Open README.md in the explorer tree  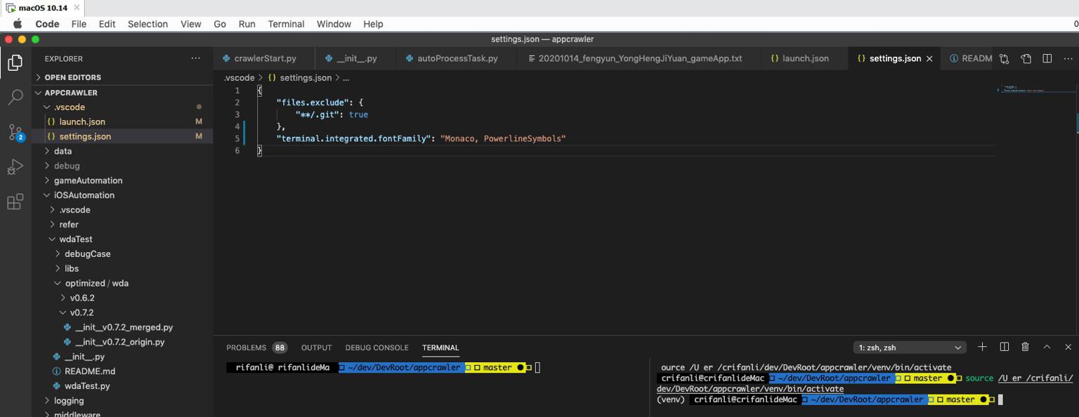pyautogui.click(x=122, y=371)
